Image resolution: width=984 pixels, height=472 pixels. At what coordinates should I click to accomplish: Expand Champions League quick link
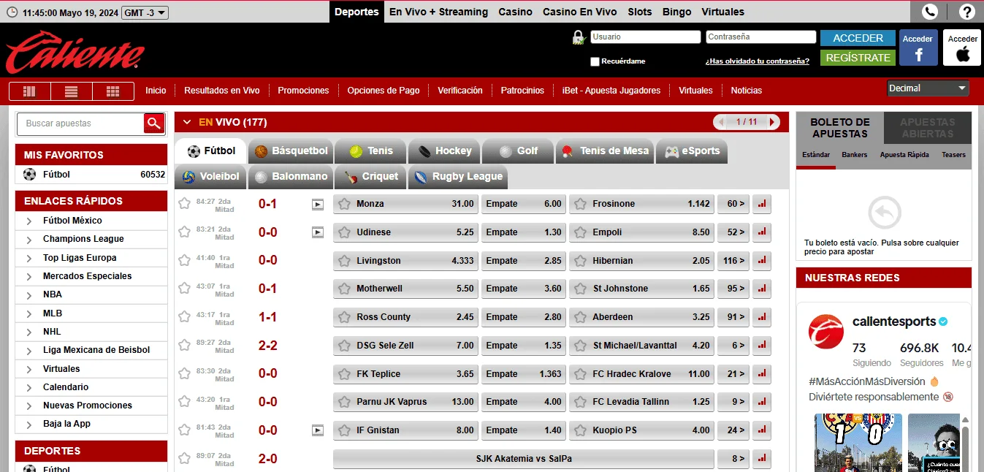[28, 239]
